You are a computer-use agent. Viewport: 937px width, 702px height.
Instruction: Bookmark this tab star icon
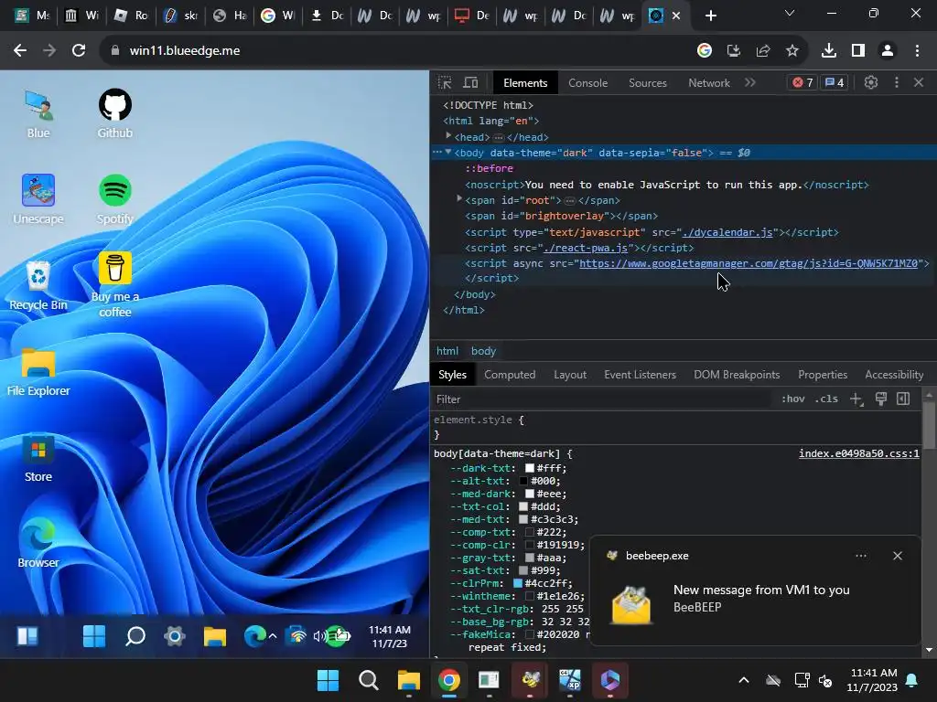[792, 51]
